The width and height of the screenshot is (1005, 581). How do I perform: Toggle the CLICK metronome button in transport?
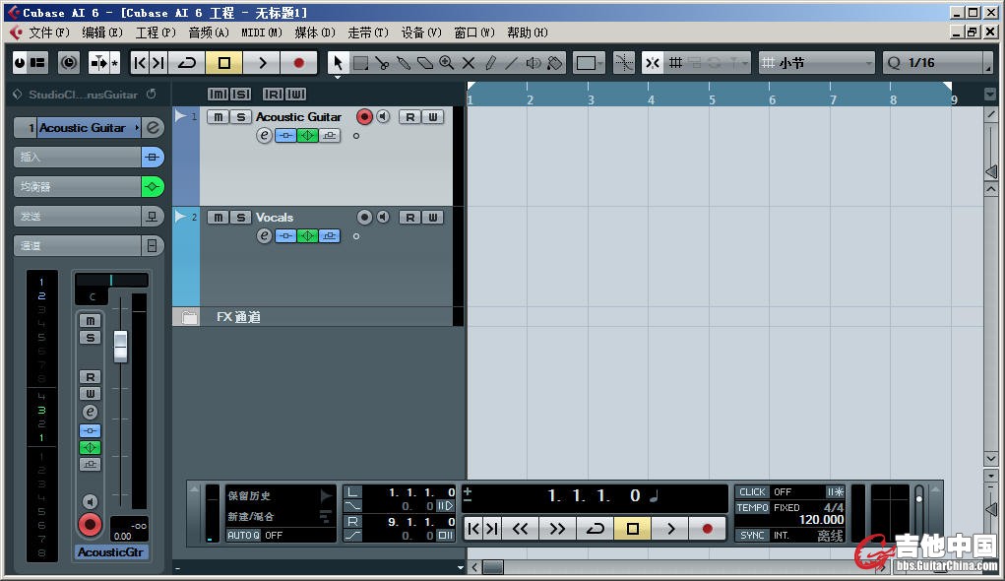click(x=752, y=492)
